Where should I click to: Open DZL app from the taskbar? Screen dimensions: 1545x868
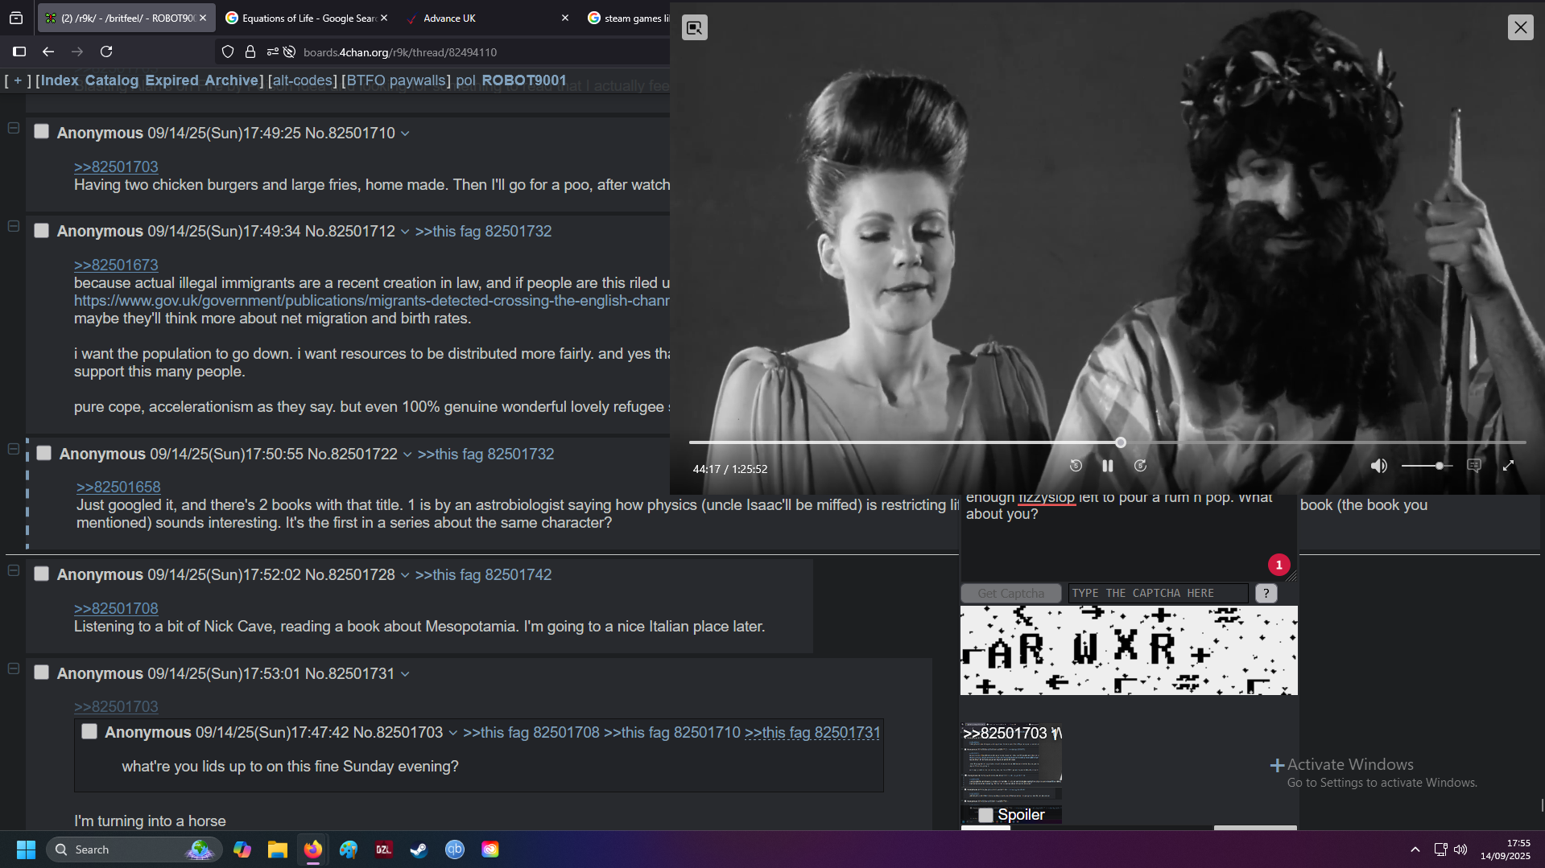click(x=384, y=849)
